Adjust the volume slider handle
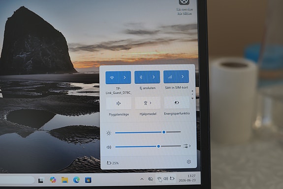This screenshot has height=189, width=283. tap(158, 146)
